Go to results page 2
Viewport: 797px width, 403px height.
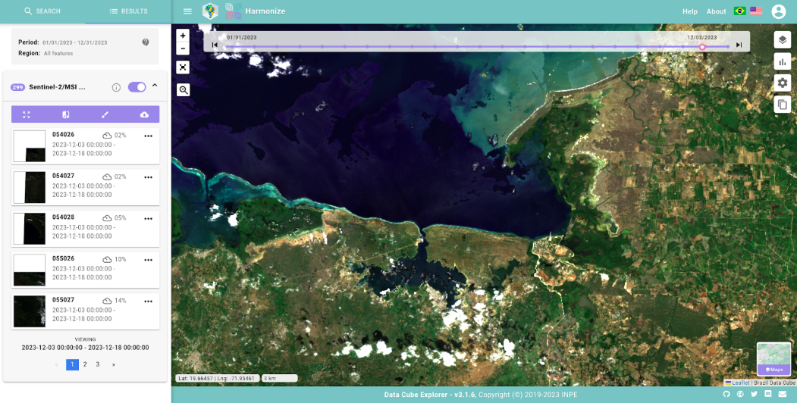coord(85,364)
